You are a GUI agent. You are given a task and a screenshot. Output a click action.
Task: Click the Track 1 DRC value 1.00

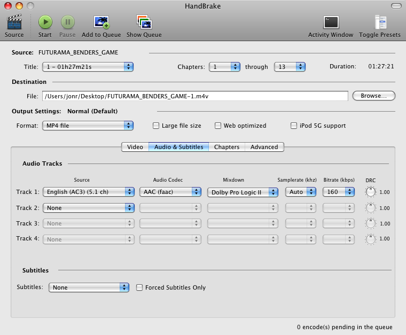tap(385, 192)
